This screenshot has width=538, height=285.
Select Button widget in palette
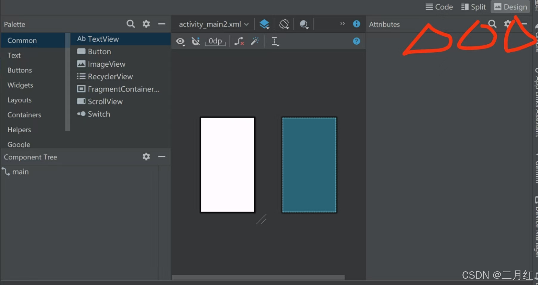pyautogui.click(x=99, y=51)
